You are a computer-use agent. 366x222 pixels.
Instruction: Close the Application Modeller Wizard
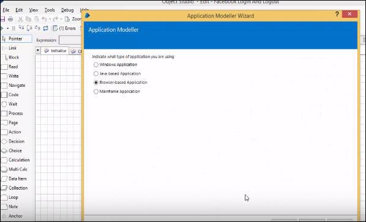tap(349, 14)
